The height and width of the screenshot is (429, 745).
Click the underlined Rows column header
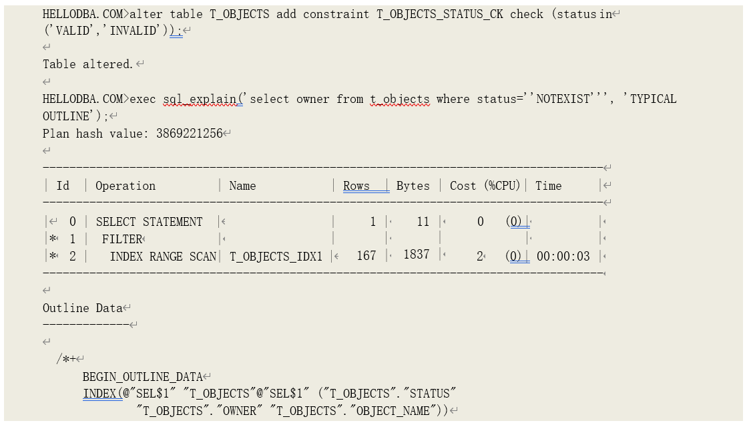[x=356, y=186]
